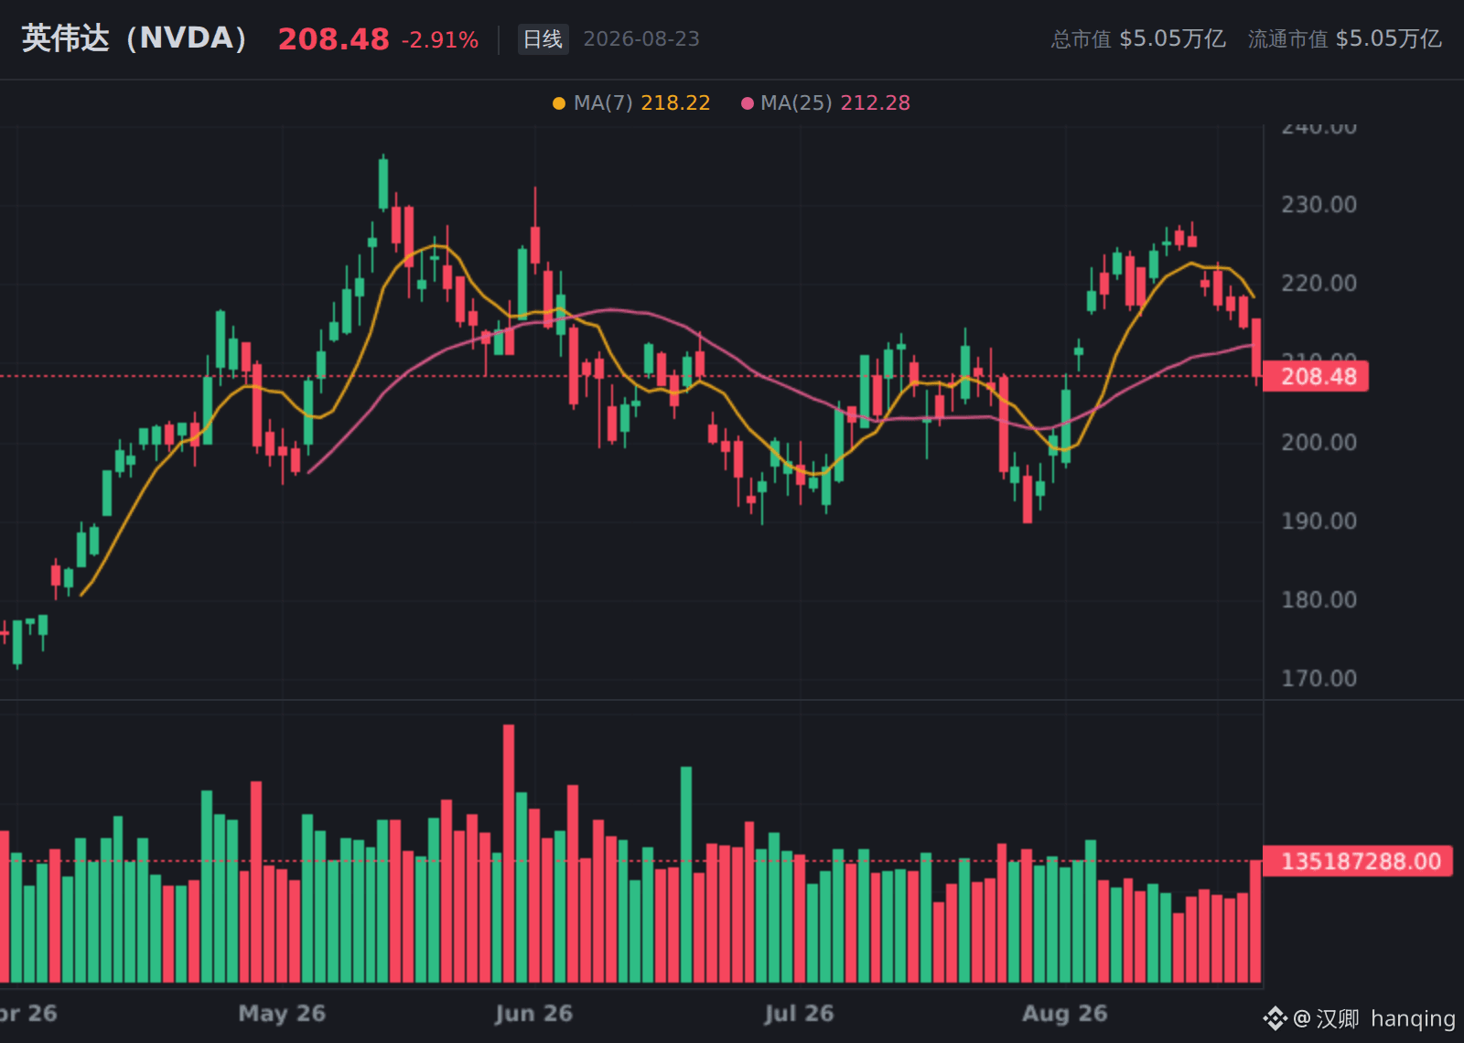Click the 230.00 price axis label
Image resolution: width=1464 pixels, height=1043 pixels.
pyautogui.click(x=1319, y=205)
